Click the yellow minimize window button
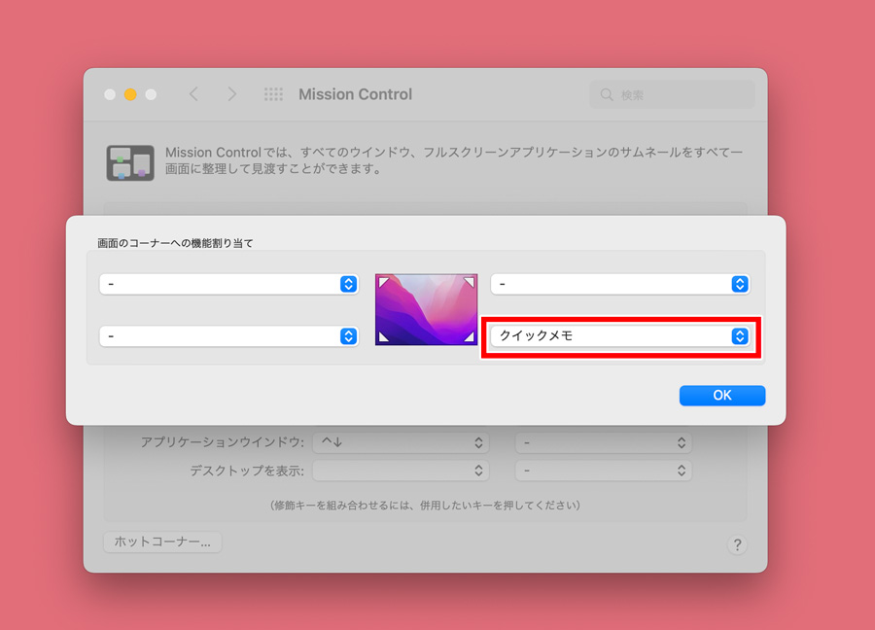The height and width of the screenshot is (630, 875). [x=130, y=94]
